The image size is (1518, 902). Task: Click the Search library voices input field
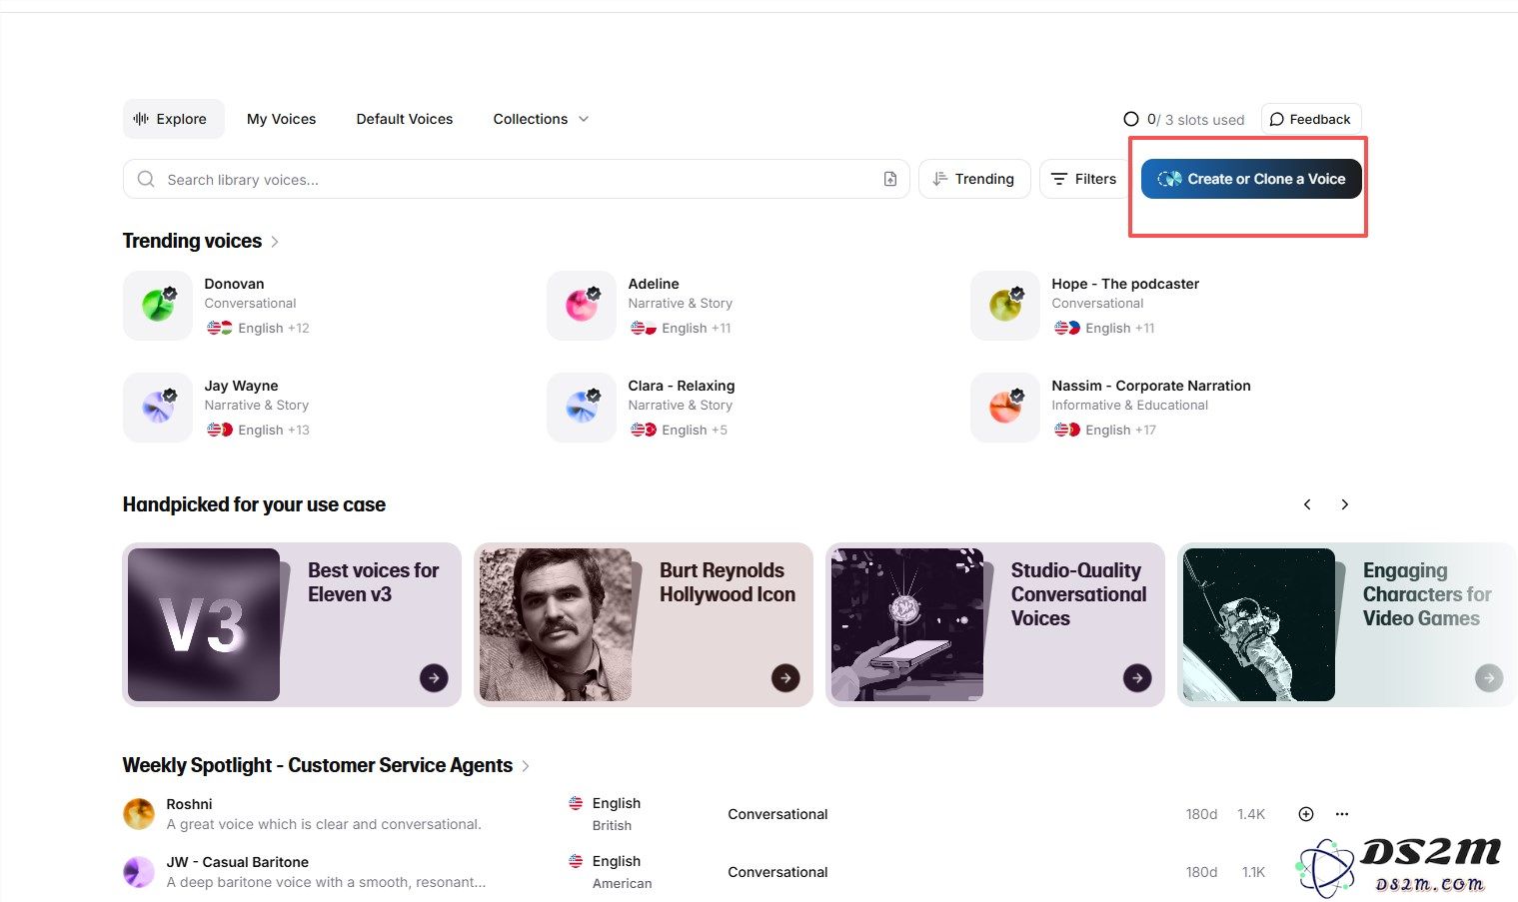[x=500, y=180]
